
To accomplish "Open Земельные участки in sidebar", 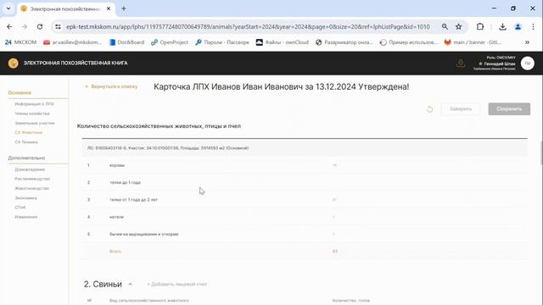I will click(35, 123).
